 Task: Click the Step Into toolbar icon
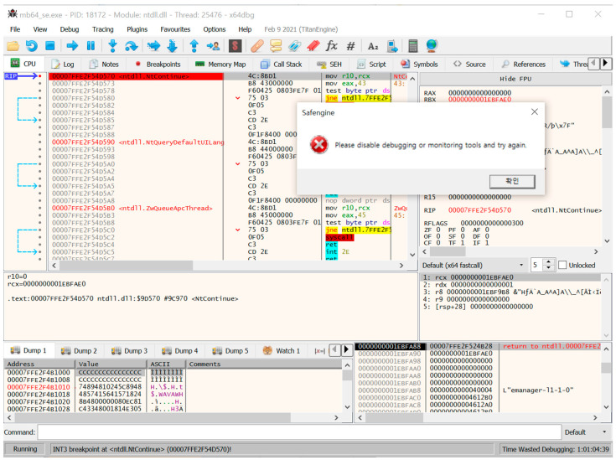tap(113, 46)
